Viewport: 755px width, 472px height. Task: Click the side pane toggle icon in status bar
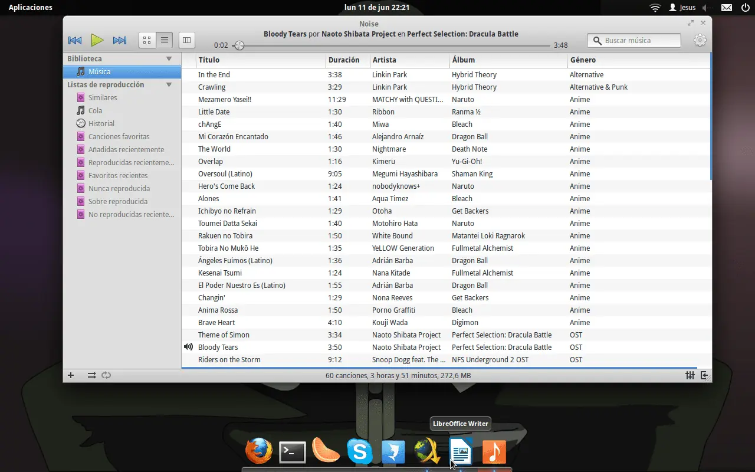704,375
